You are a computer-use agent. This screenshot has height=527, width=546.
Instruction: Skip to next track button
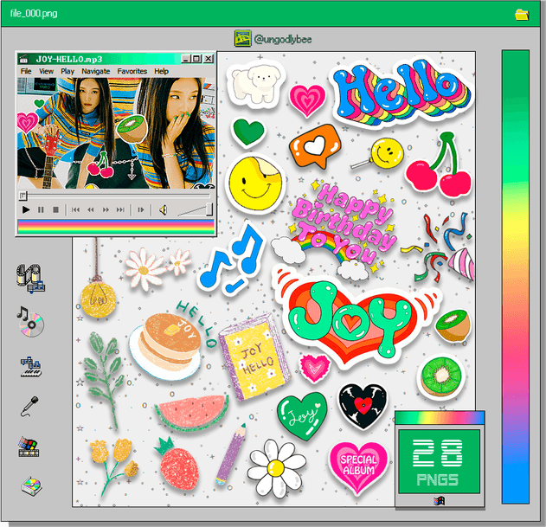click(x=120, y=209)
